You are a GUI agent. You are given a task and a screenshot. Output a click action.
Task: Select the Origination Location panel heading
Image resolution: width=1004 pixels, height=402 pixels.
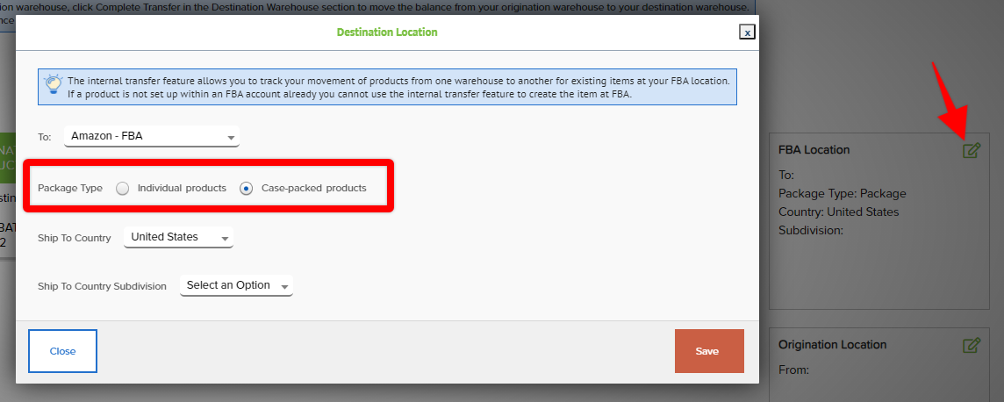pyautogui.click(x=832, y=344)
